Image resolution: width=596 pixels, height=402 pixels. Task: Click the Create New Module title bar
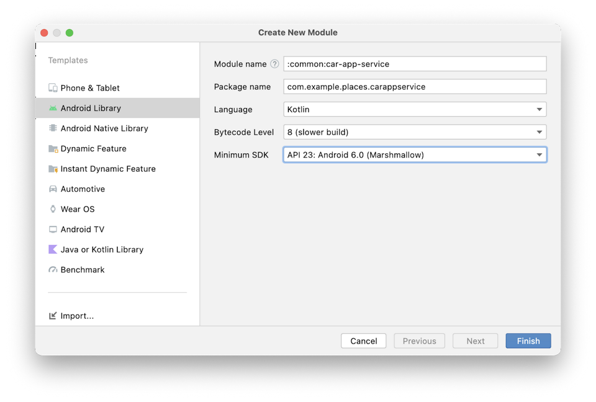tap(298, 32)
